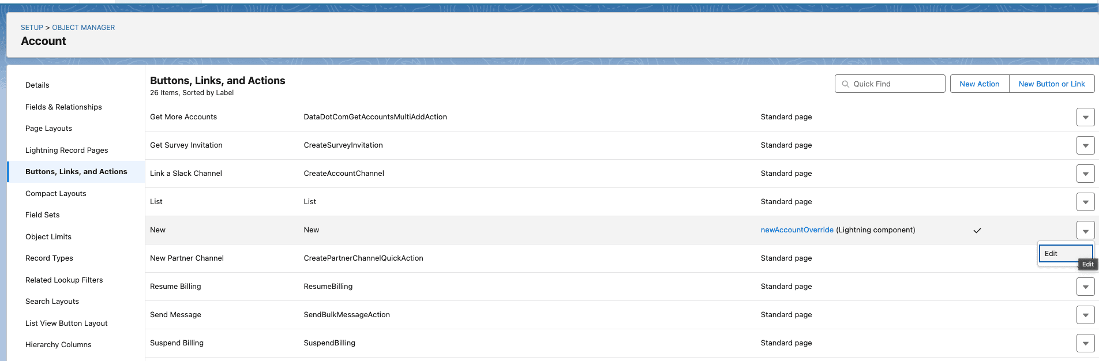
Task: Open the row menu for Link a Slack Channel
Action: coord(1085,174)
